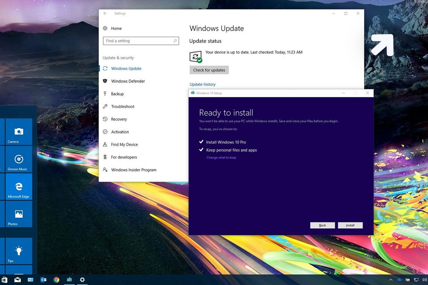Open Microsoft Store from taskbar
The height and width of the screenshot is (285, 428).
pos(4,279)
